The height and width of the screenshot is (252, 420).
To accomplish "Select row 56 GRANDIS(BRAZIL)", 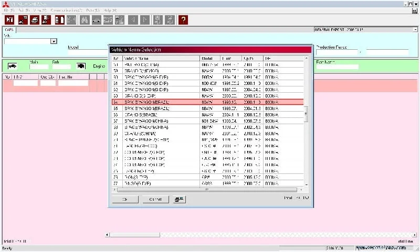I will pyautogui.click(x=207, y=115).
